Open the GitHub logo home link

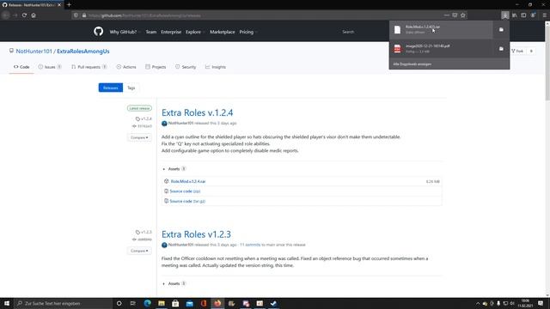pos(99,32)
